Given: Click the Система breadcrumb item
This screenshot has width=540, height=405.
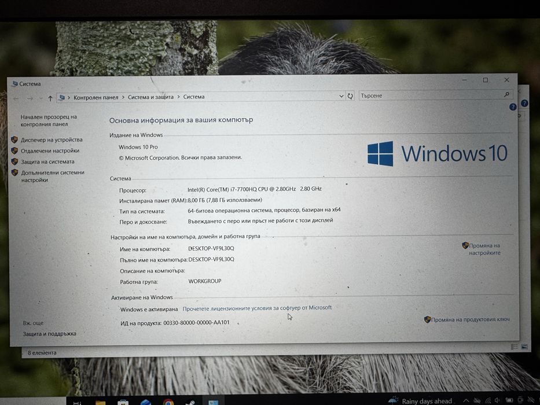Looking at the screenshot, I should coord(194,97).
